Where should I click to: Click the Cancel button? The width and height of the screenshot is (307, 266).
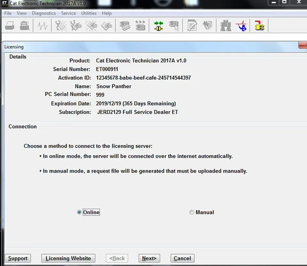(x=182, y=258)
